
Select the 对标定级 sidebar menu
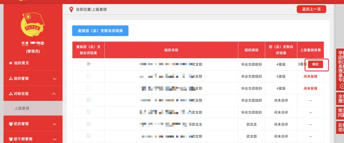tap(33, 93)
